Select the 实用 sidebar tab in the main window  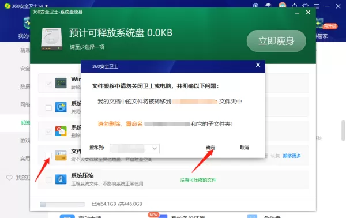point(25,159)
